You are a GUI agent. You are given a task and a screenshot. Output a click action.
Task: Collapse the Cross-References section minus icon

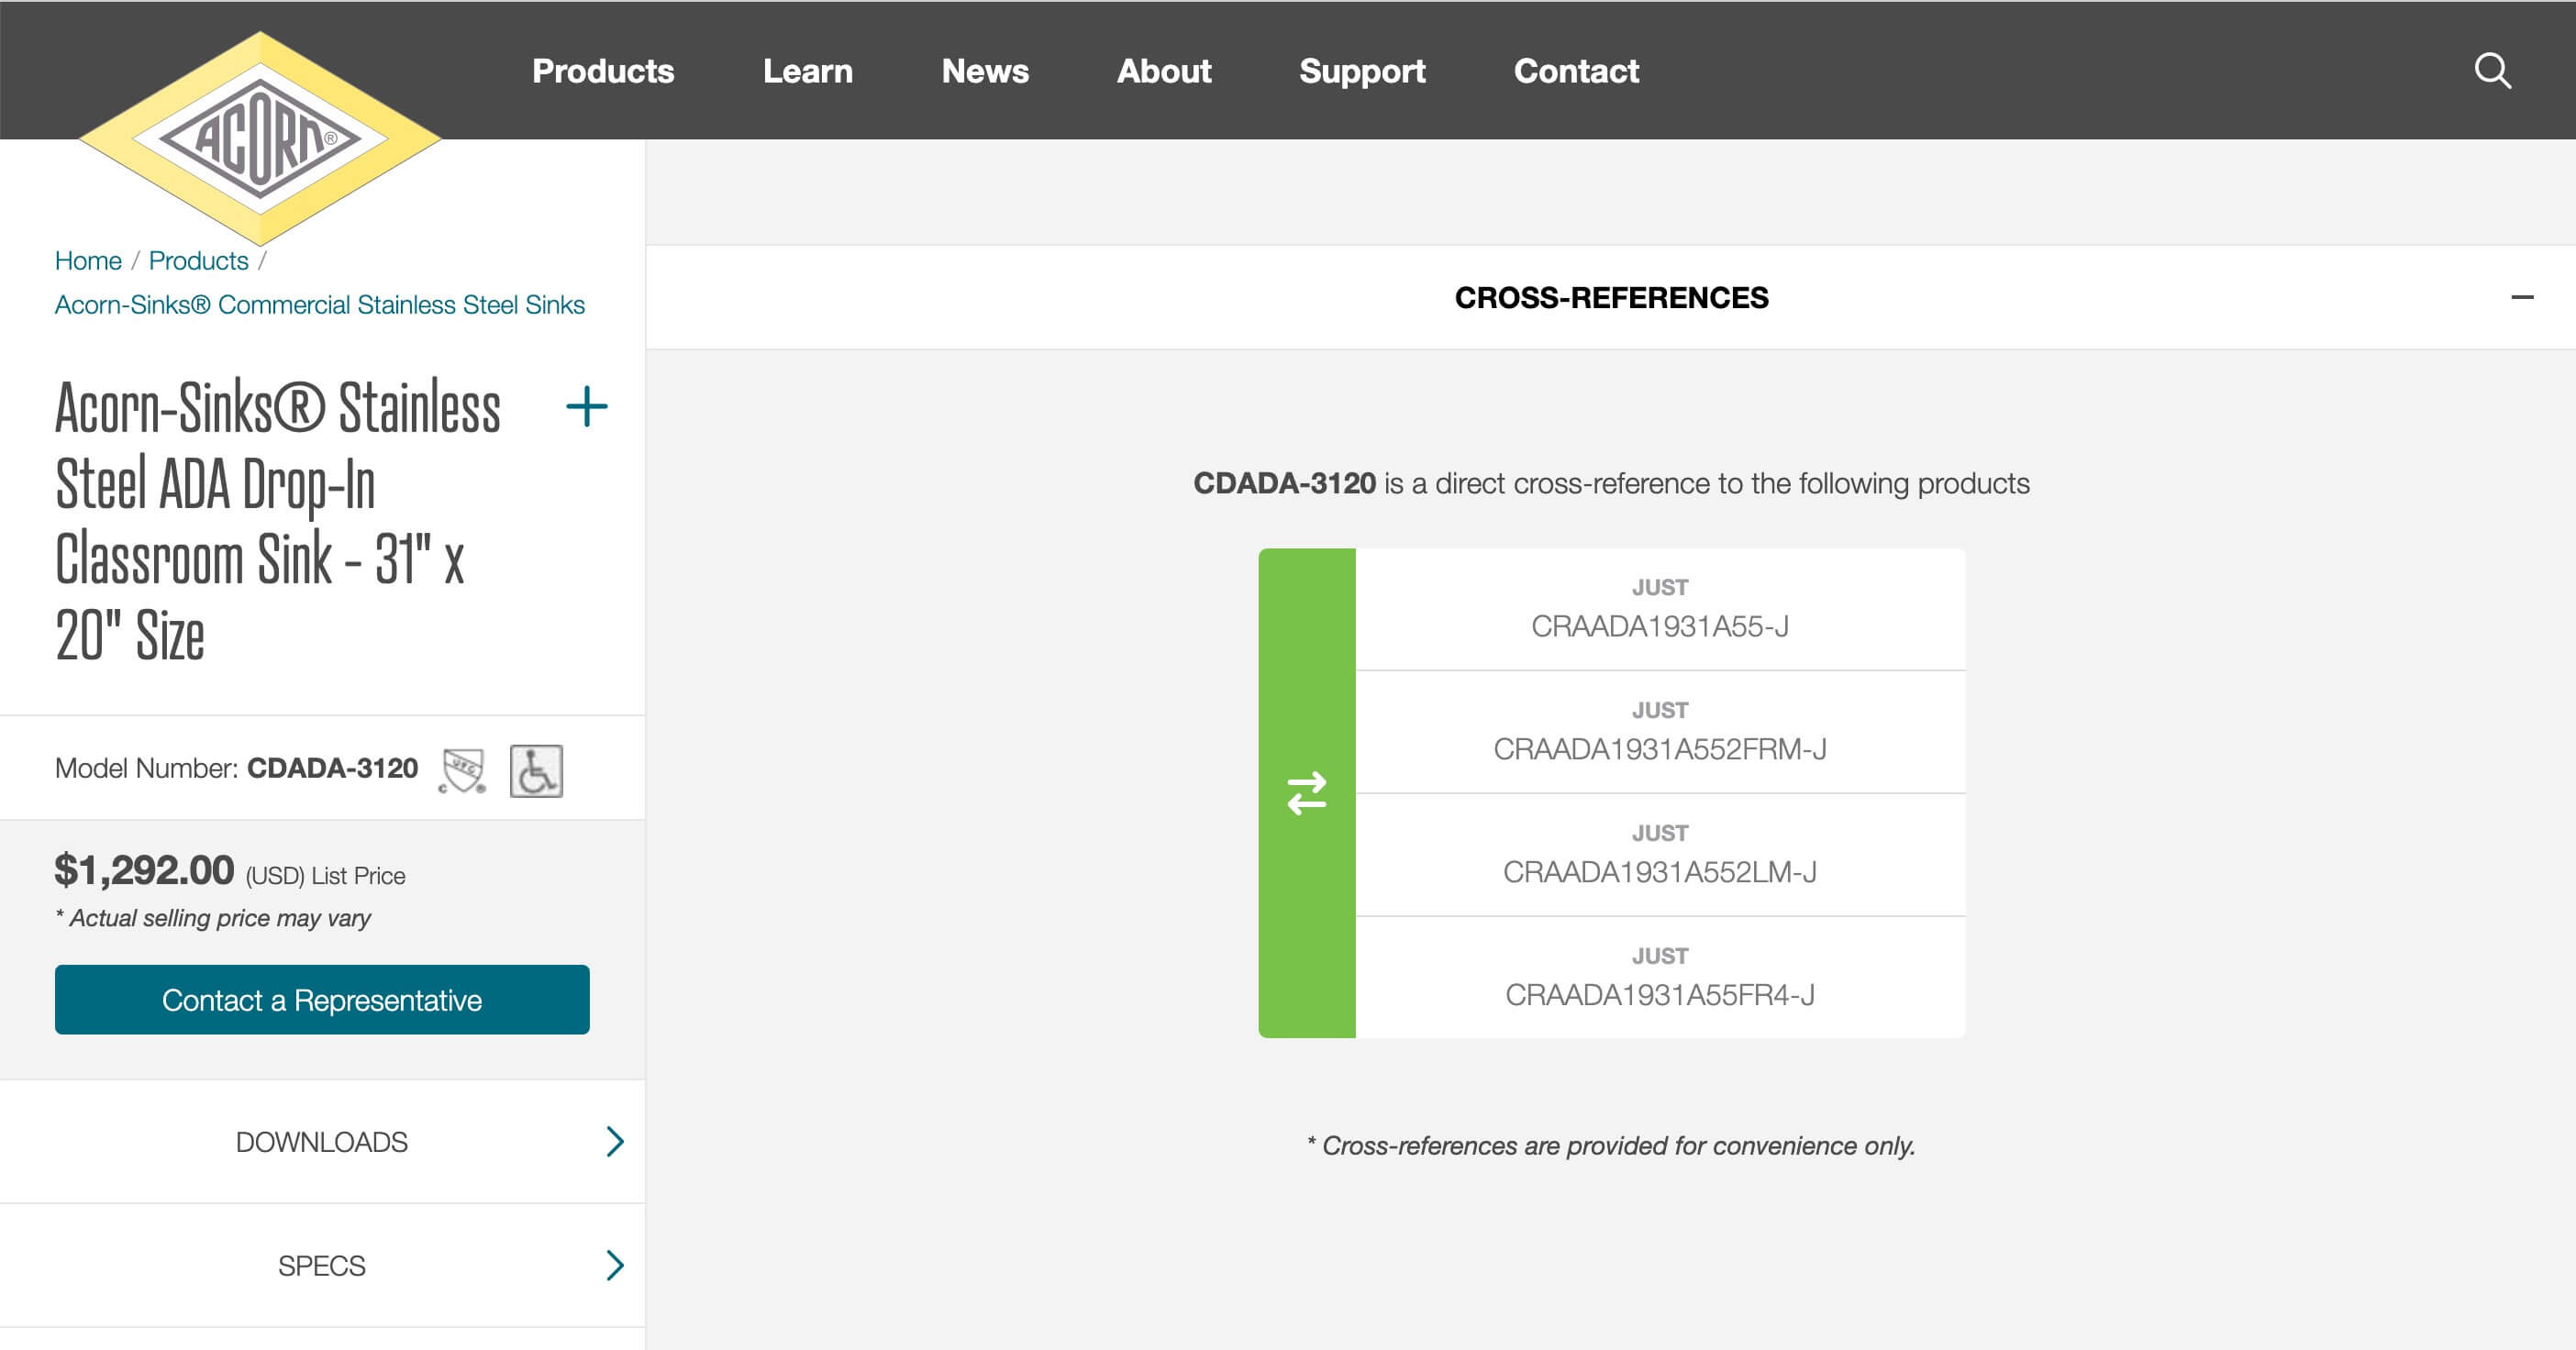2521,297
